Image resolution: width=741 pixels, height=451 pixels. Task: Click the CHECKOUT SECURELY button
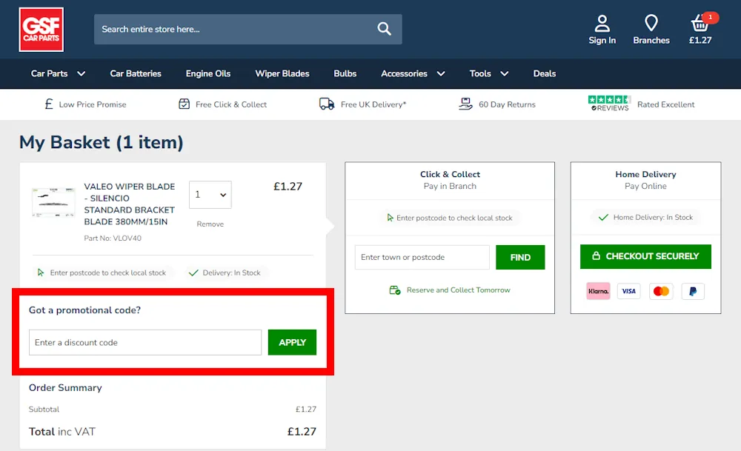(645, 256)
